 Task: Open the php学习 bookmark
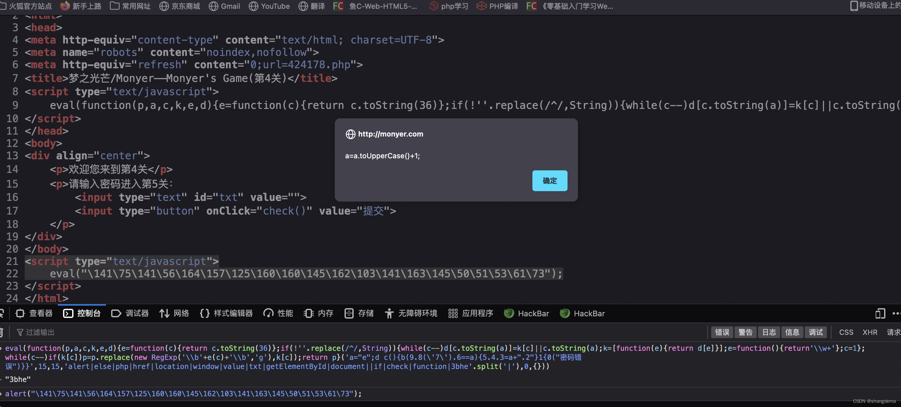(x=449, y=6)
